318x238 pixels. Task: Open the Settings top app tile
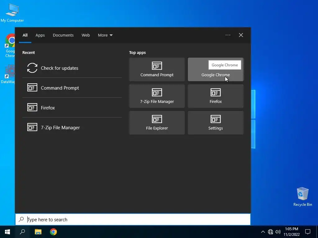[216, 123]
